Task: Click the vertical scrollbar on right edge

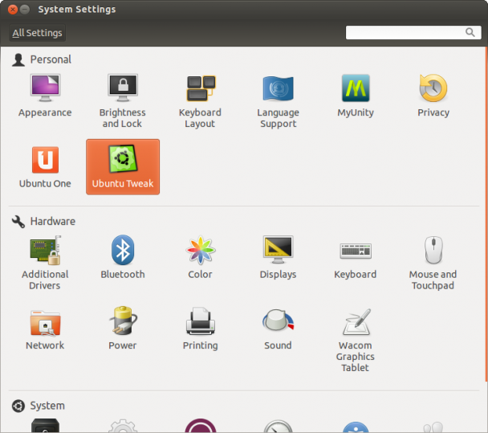Action: pyautogui.click(x=486, y=214)
